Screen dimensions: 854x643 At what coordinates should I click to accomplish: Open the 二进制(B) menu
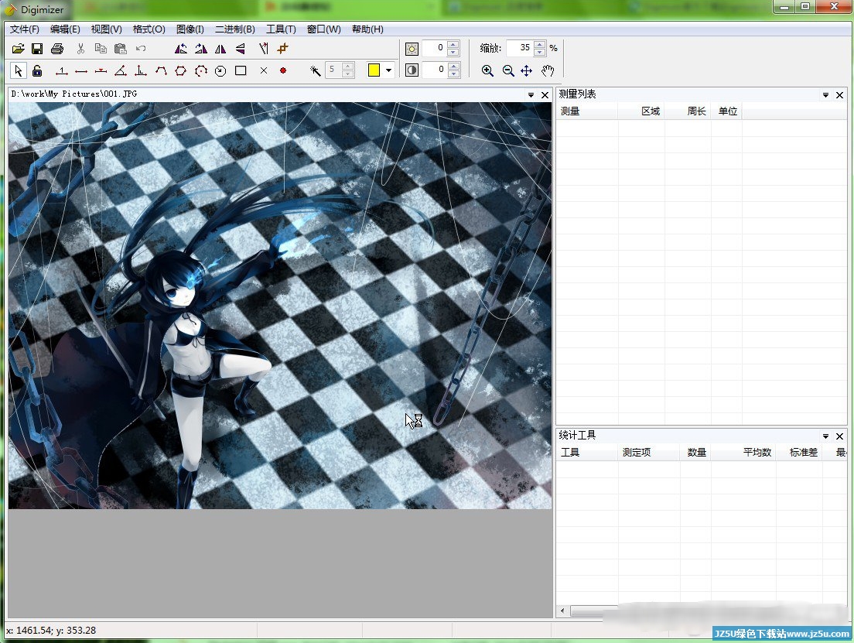coord(234,29)
